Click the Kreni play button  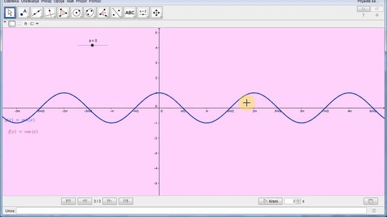click(270, 201)
